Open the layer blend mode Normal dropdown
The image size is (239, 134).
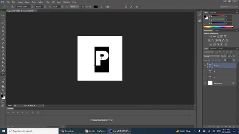pos(212,56)
